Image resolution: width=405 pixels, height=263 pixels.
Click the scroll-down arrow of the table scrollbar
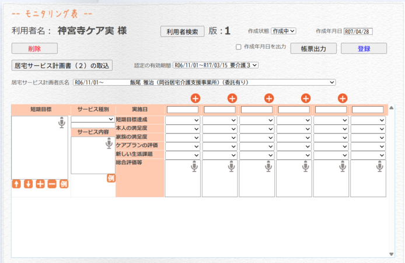[392, 254]
